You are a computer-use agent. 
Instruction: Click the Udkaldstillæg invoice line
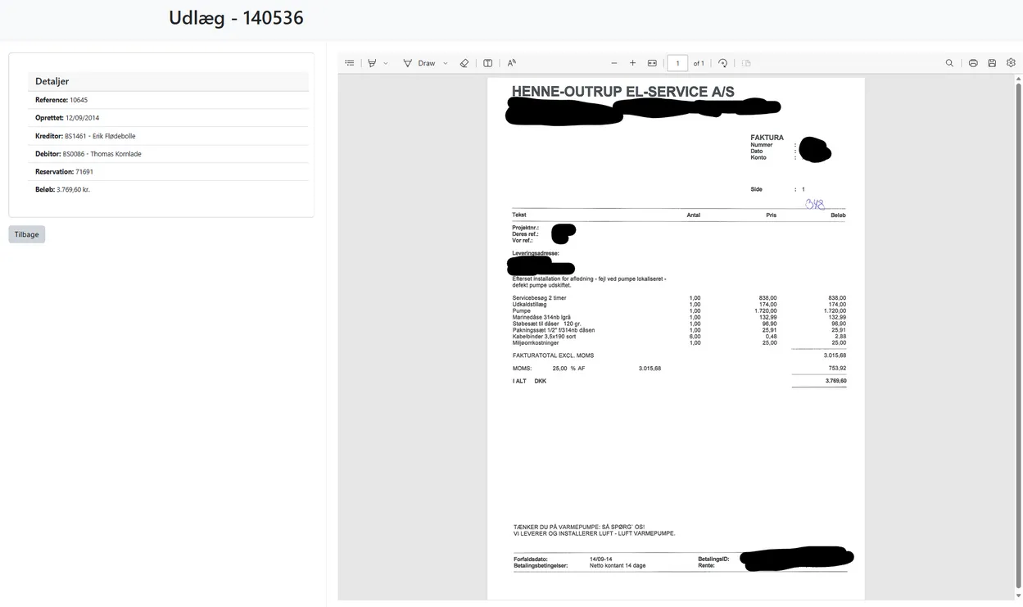[679, 305]
